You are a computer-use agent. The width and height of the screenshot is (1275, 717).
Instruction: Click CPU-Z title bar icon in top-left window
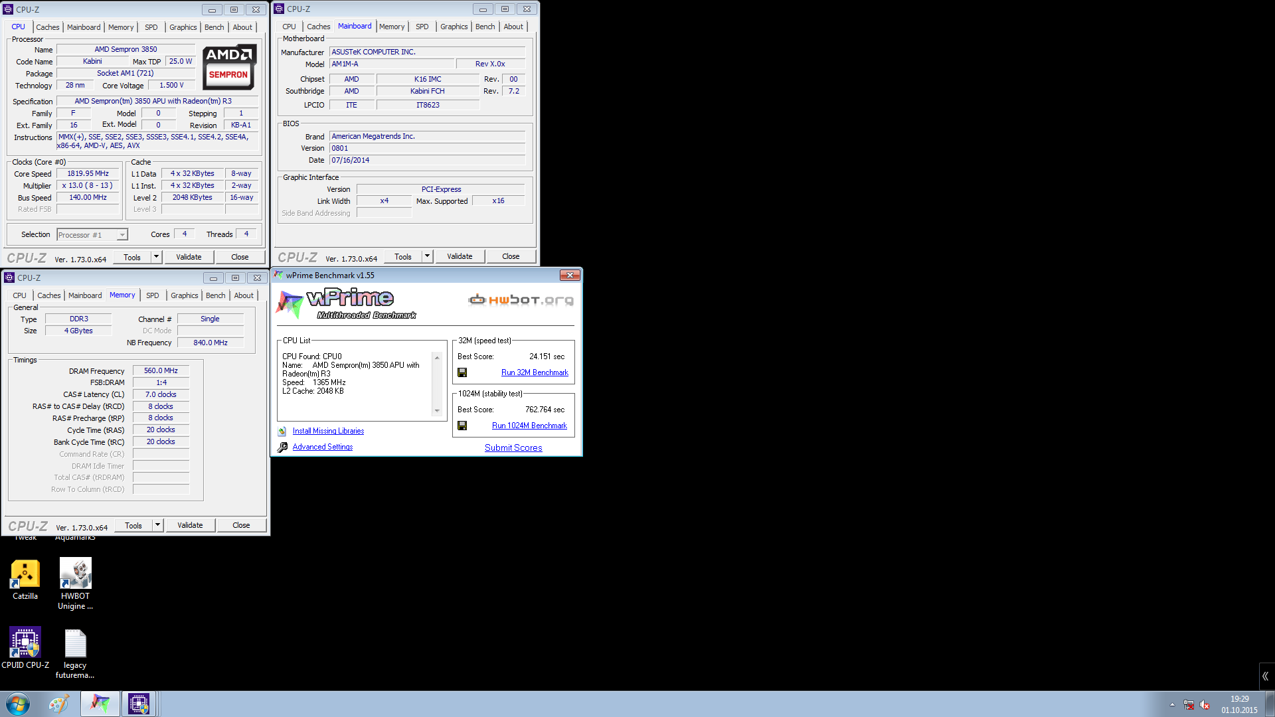coord(8,9)
